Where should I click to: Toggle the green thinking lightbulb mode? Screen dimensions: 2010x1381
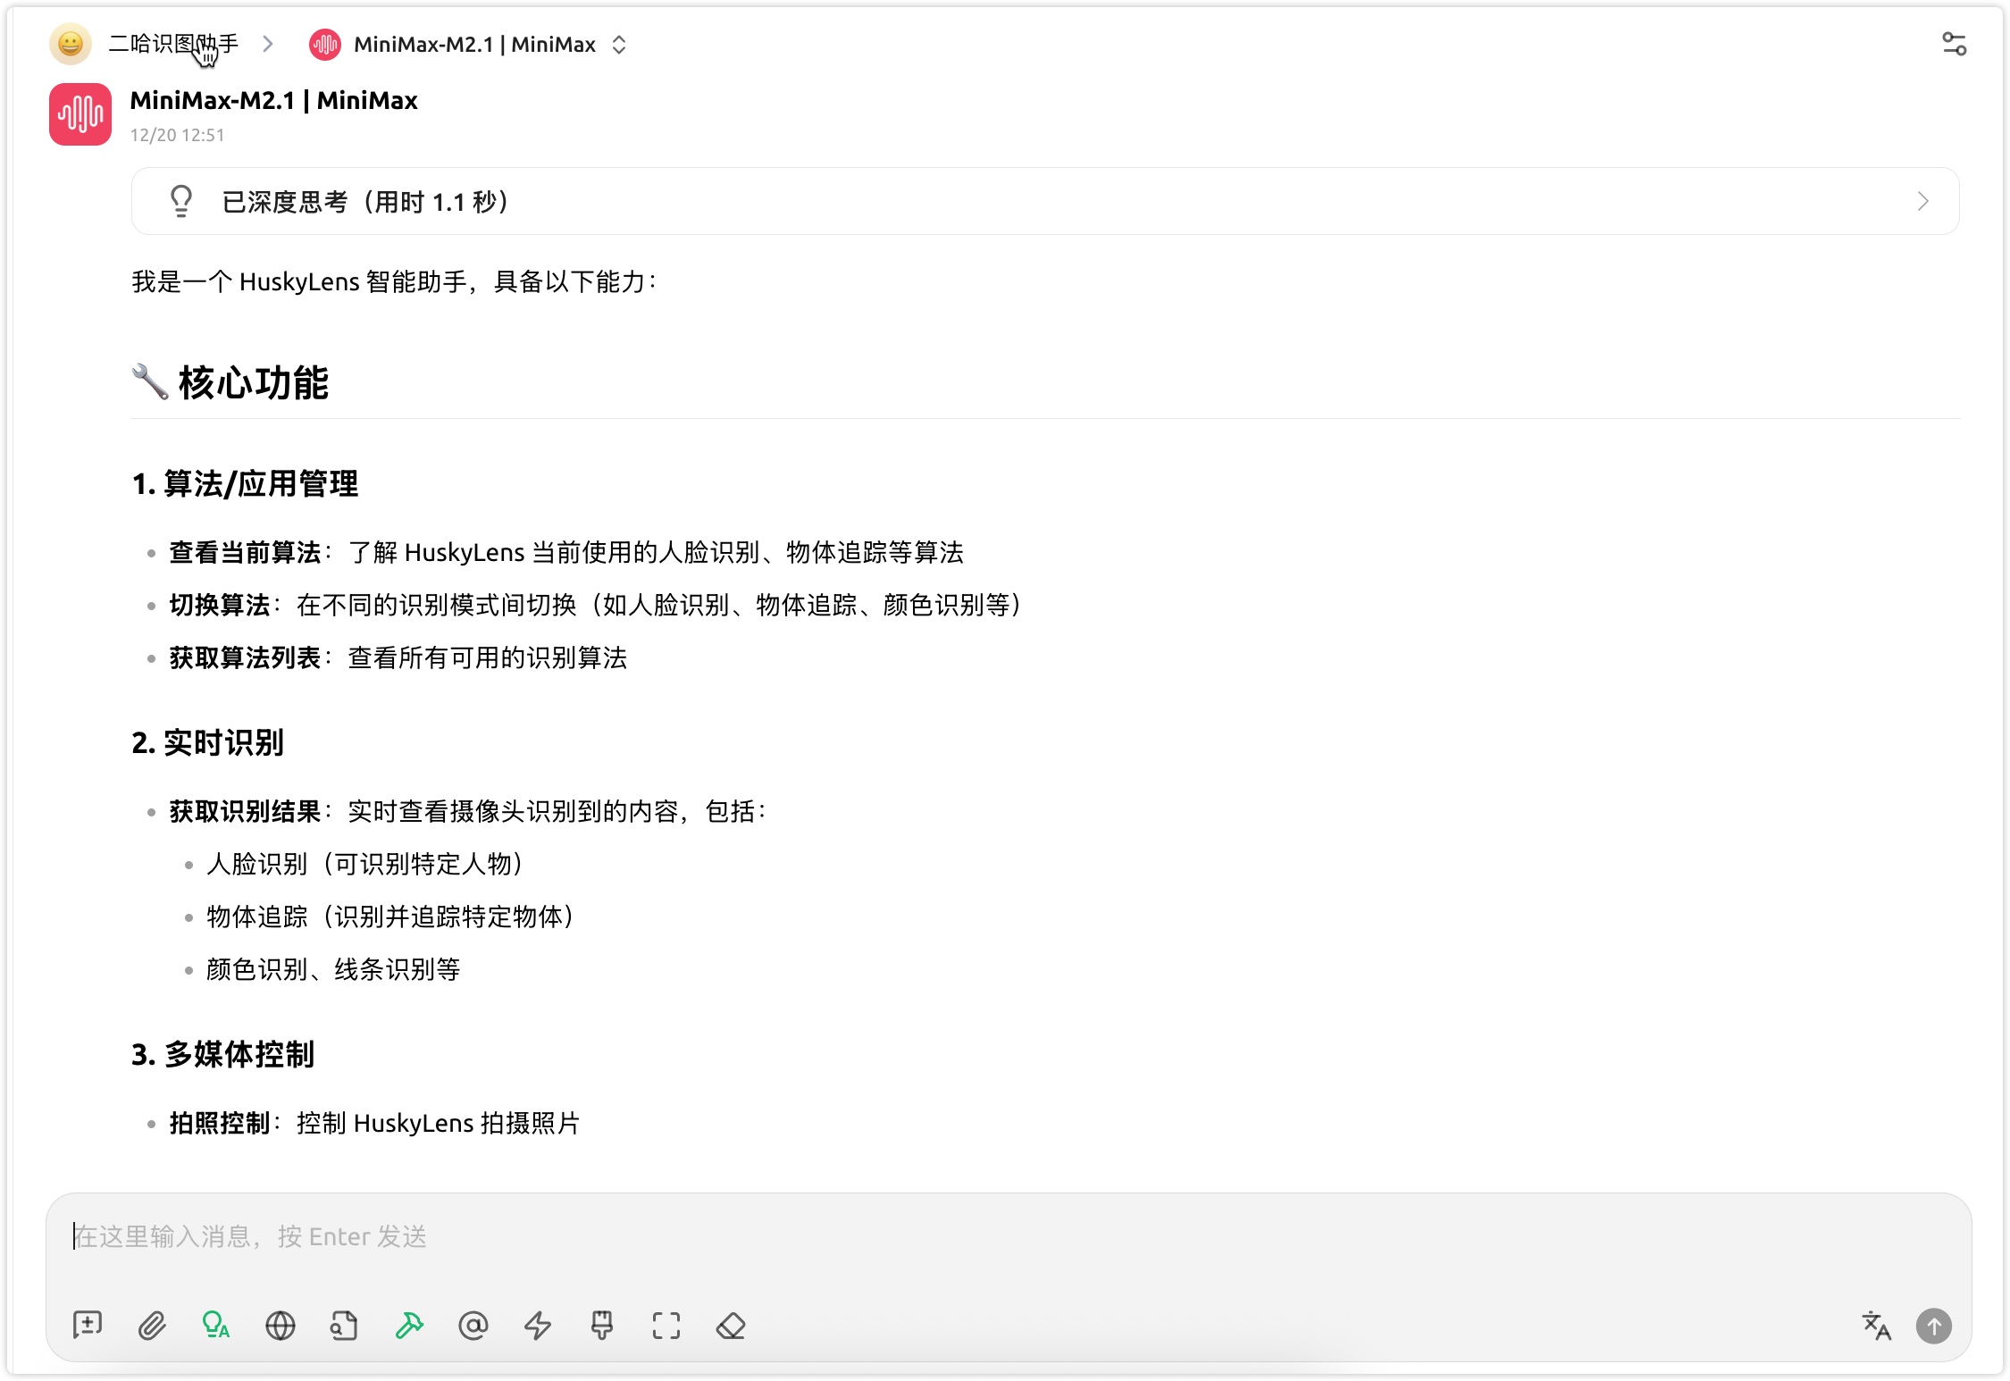pos(216,1325)
